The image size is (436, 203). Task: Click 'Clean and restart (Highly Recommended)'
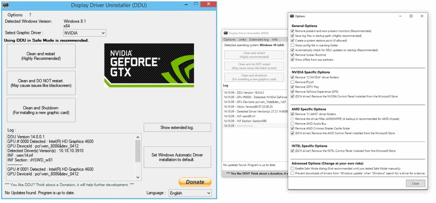pyautogui.click(x=41, y=55)
